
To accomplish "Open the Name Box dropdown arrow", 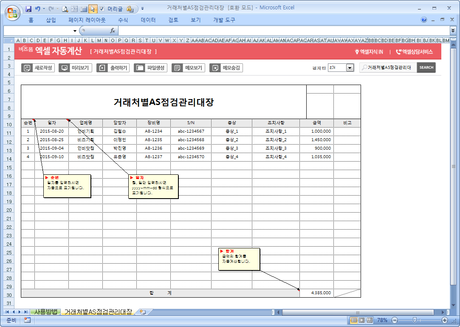I will [75, 31].
